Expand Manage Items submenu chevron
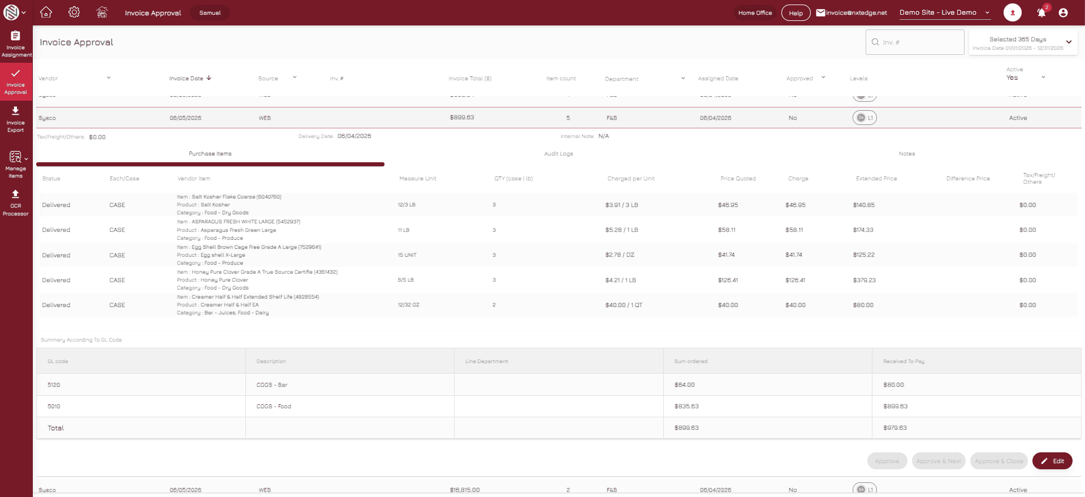1085x497 pixels. tap(26, 159)
